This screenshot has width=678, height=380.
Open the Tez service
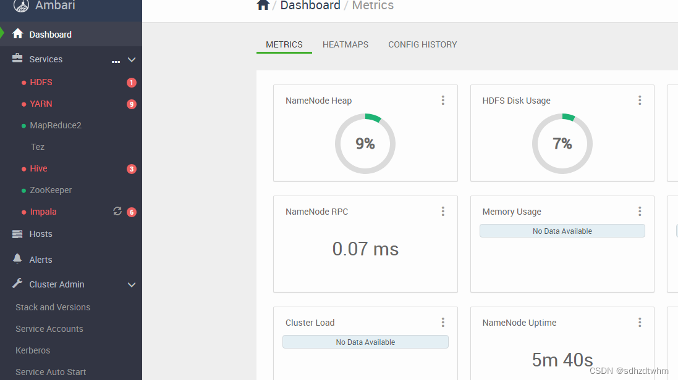(38, 147)
